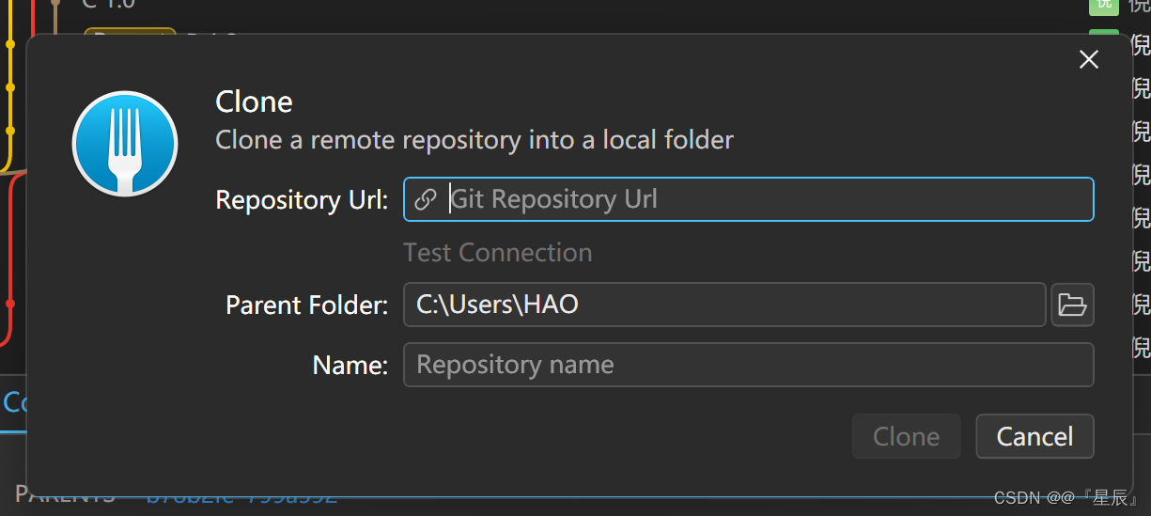Click the dialog subtitle about remote repository
Screen dimensions: 1151x516
click(x=474, y=140)
